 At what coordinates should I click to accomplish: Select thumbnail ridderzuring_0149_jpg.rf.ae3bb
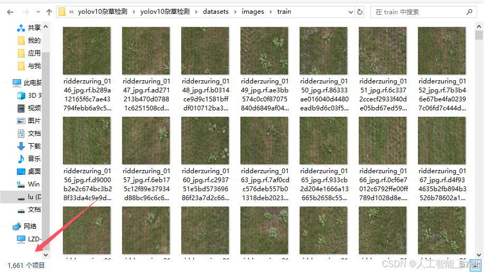[264, 51]
